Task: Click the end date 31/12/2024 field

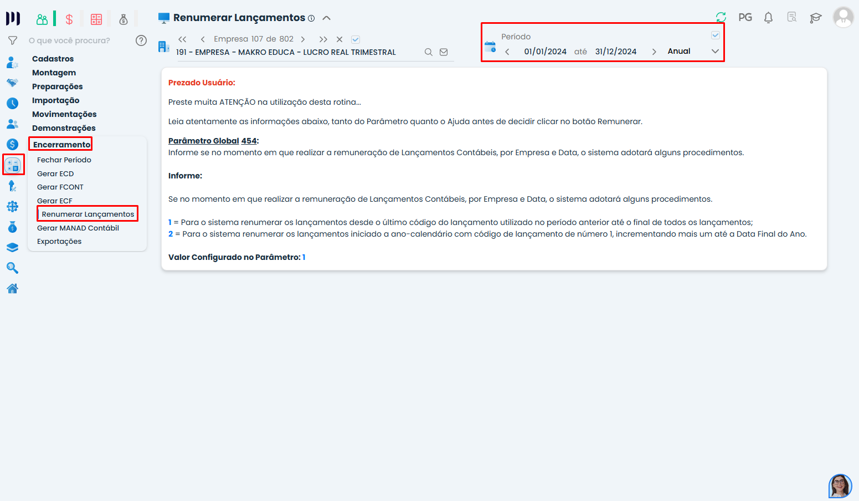Action: point(616,52)
